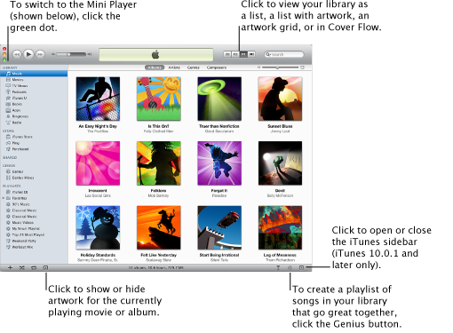453x333 pixels.
Task: Click the Genius button at bottom right
Action: pyautogui.click(x=290, y=267)
